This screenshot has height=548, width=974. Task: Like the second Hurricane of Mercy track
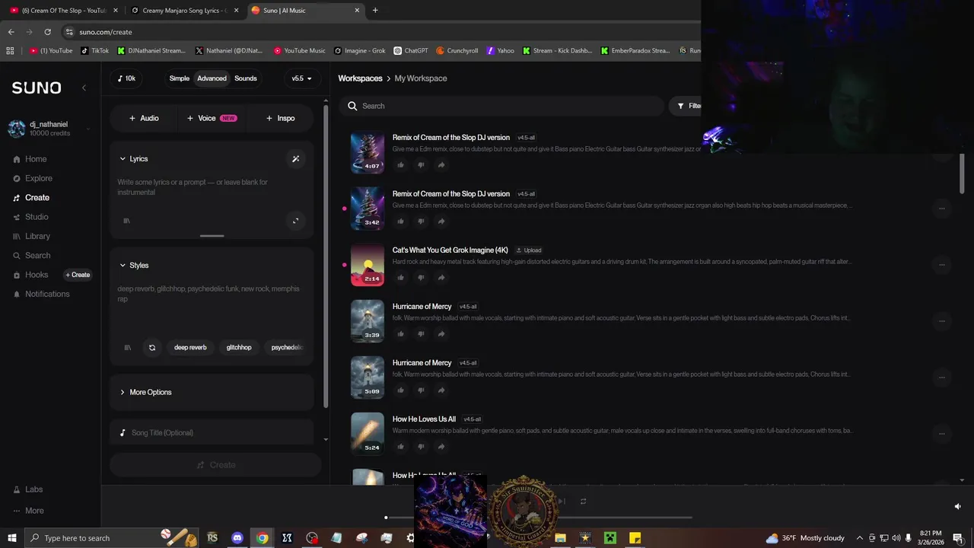(401, 390)
